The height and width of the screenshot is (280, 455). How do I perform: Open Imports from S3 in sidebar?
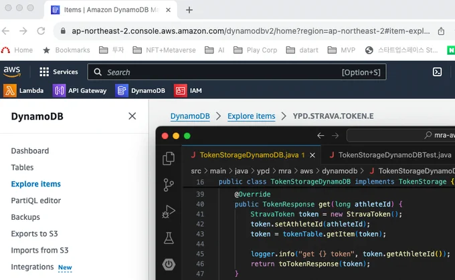pyautogui.click(x=39, y=250)
